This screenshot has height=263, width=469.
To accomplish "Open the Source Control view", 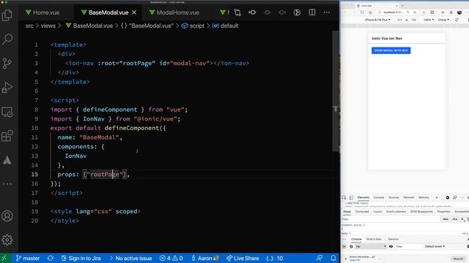I will 7,64.
